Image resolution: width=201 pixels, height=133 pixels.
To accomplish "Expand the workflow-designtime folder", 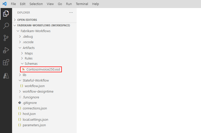I will pyautogui.click(x=20, y=91).
